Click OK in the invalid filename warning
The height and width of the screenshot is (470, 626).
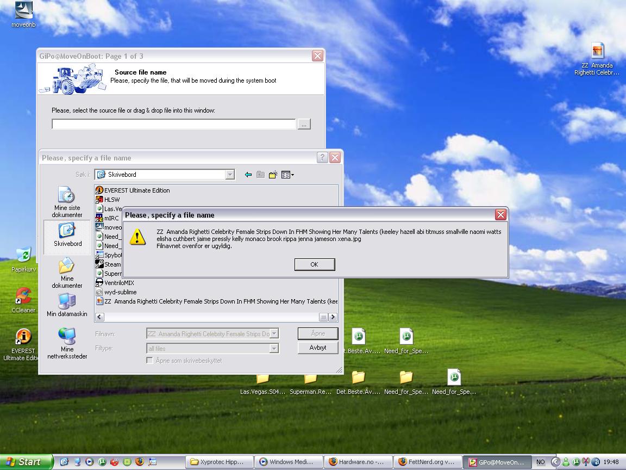tap(315, 264)
